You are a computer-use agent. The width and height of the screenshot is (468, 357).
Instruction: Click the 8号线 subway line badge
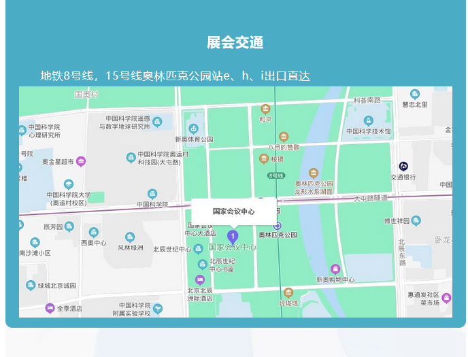[275, 175]
